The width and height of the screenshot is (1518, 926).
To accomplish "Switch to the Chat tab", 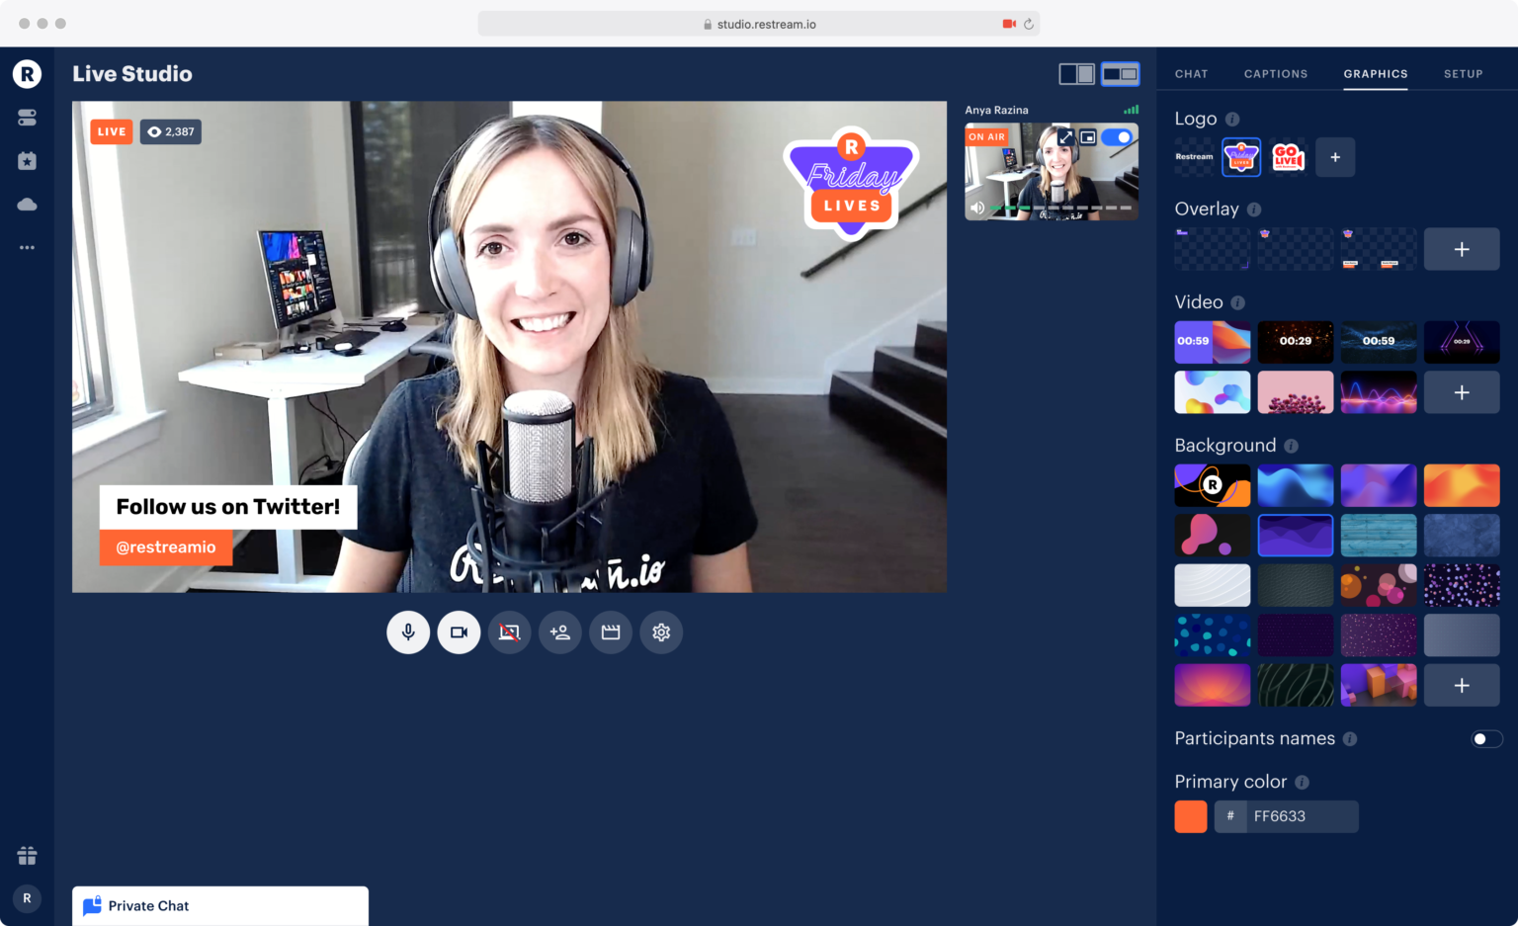I will pos(1191,73).
